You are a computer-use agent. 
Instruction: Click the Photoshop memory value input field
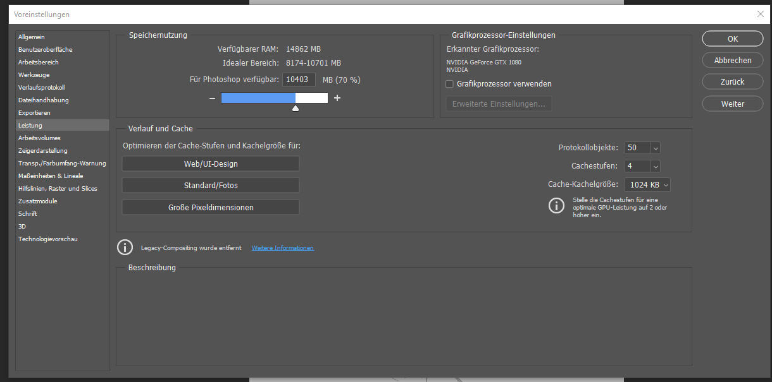298,79
